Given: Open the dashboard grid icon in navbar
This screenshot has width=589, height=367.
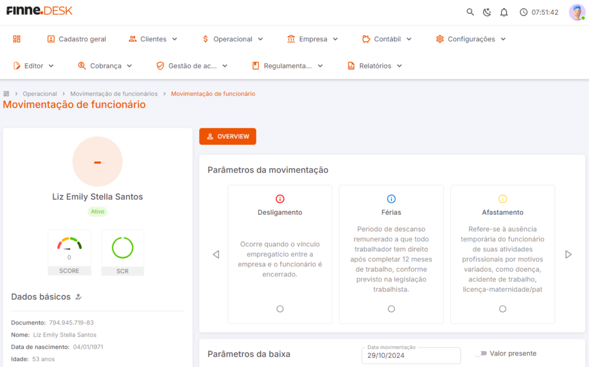Looking at the screenshot, I should coord(17,39).
